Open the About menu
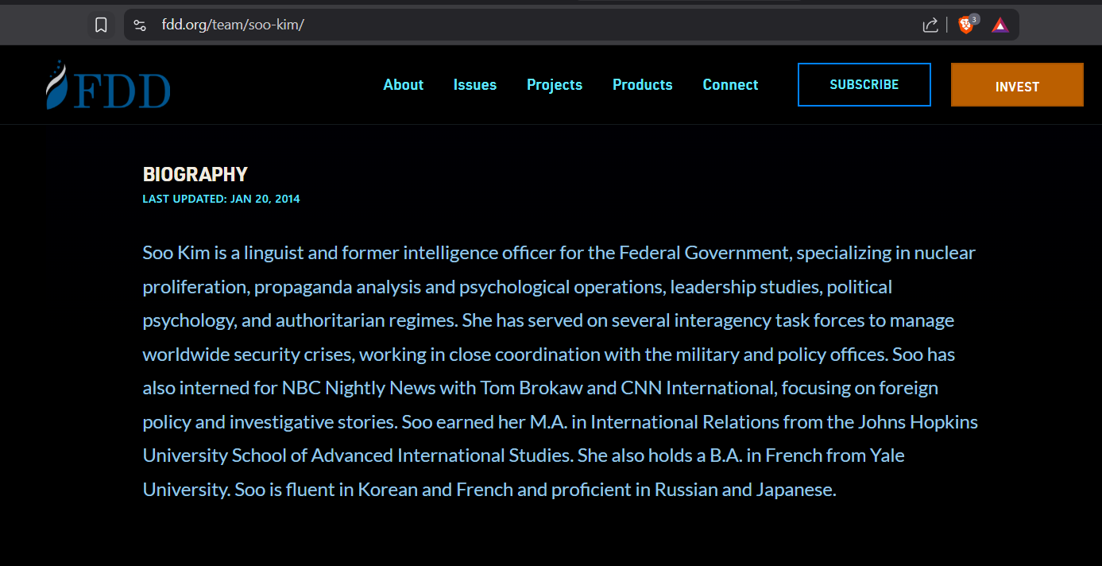 pyautogui.click(x=404, y=85)
